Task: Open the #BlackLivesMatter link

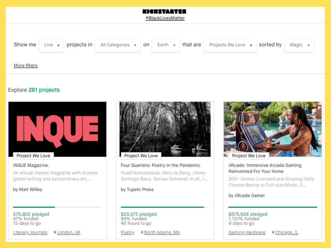Action: tap(165, 18)
